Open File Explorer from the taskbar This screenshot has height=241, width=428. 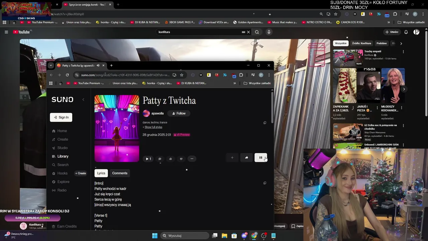point(224,236)
